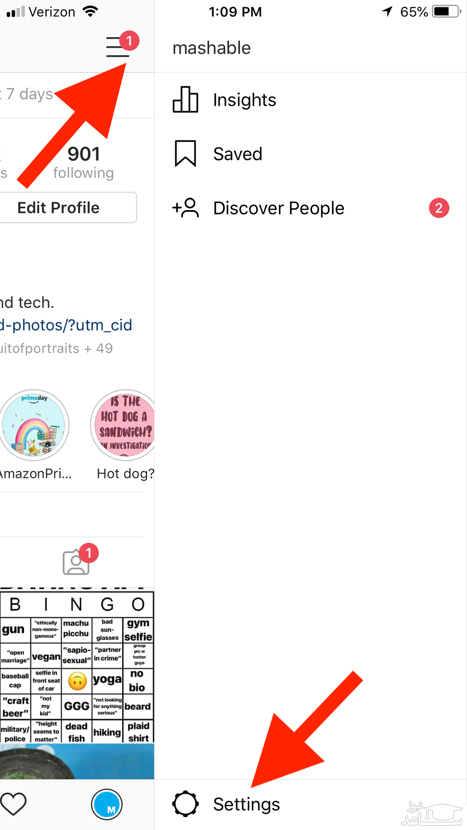Select the Insights menu item
This screenshot has height=830, width=467.
[x=311, y=100]
